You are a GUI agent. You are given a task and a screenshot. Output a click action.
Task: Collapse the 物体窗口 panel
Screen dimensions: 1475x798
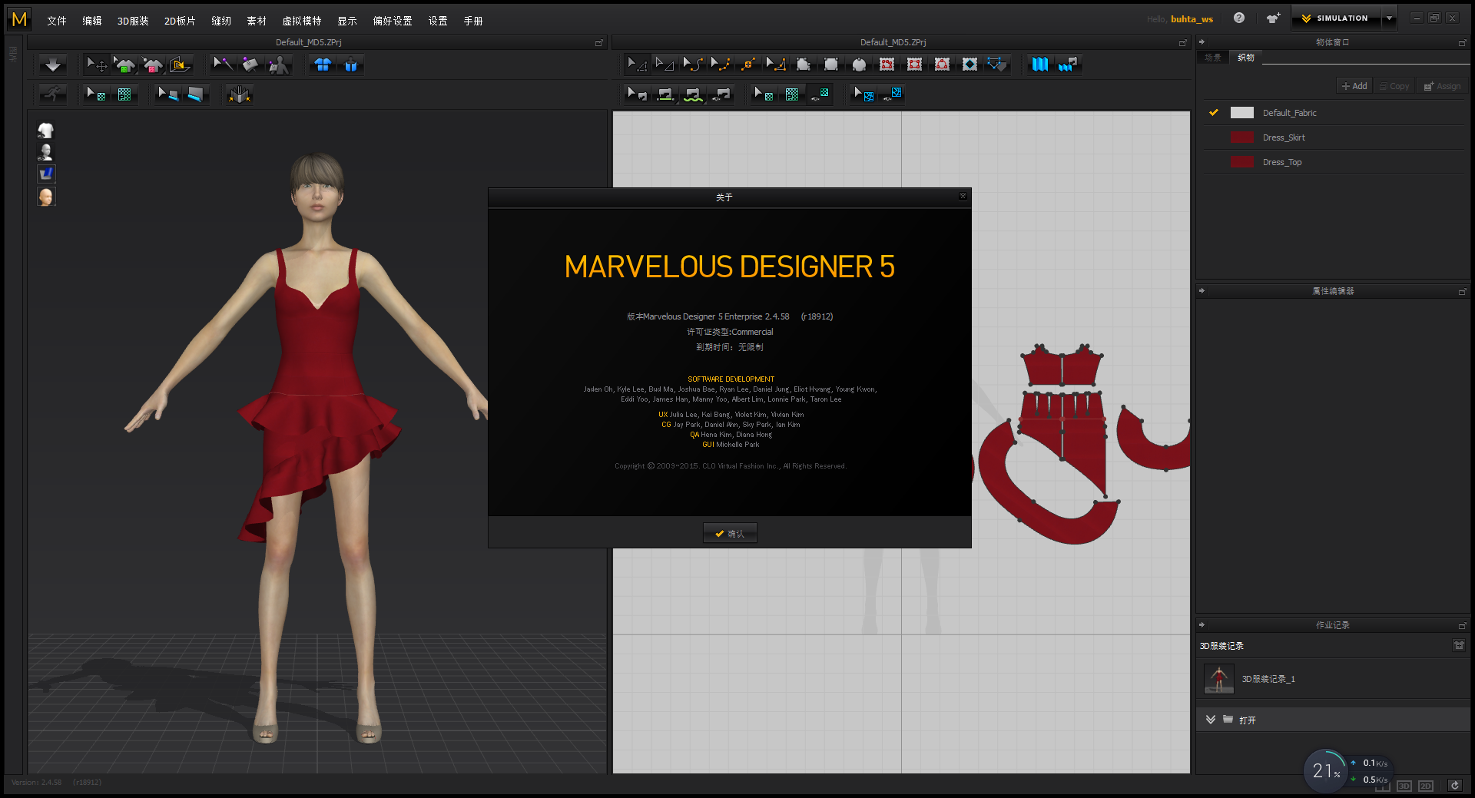click(1202, 42)
